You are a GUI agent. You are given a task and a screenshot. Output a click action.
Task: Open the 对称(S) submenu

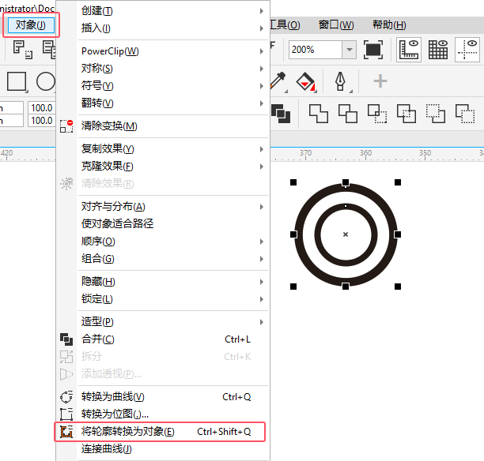173,69
